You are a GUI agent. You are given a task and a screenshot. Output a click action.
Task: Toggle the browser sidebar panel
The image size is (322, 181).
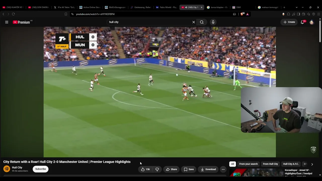pos(298,14)
